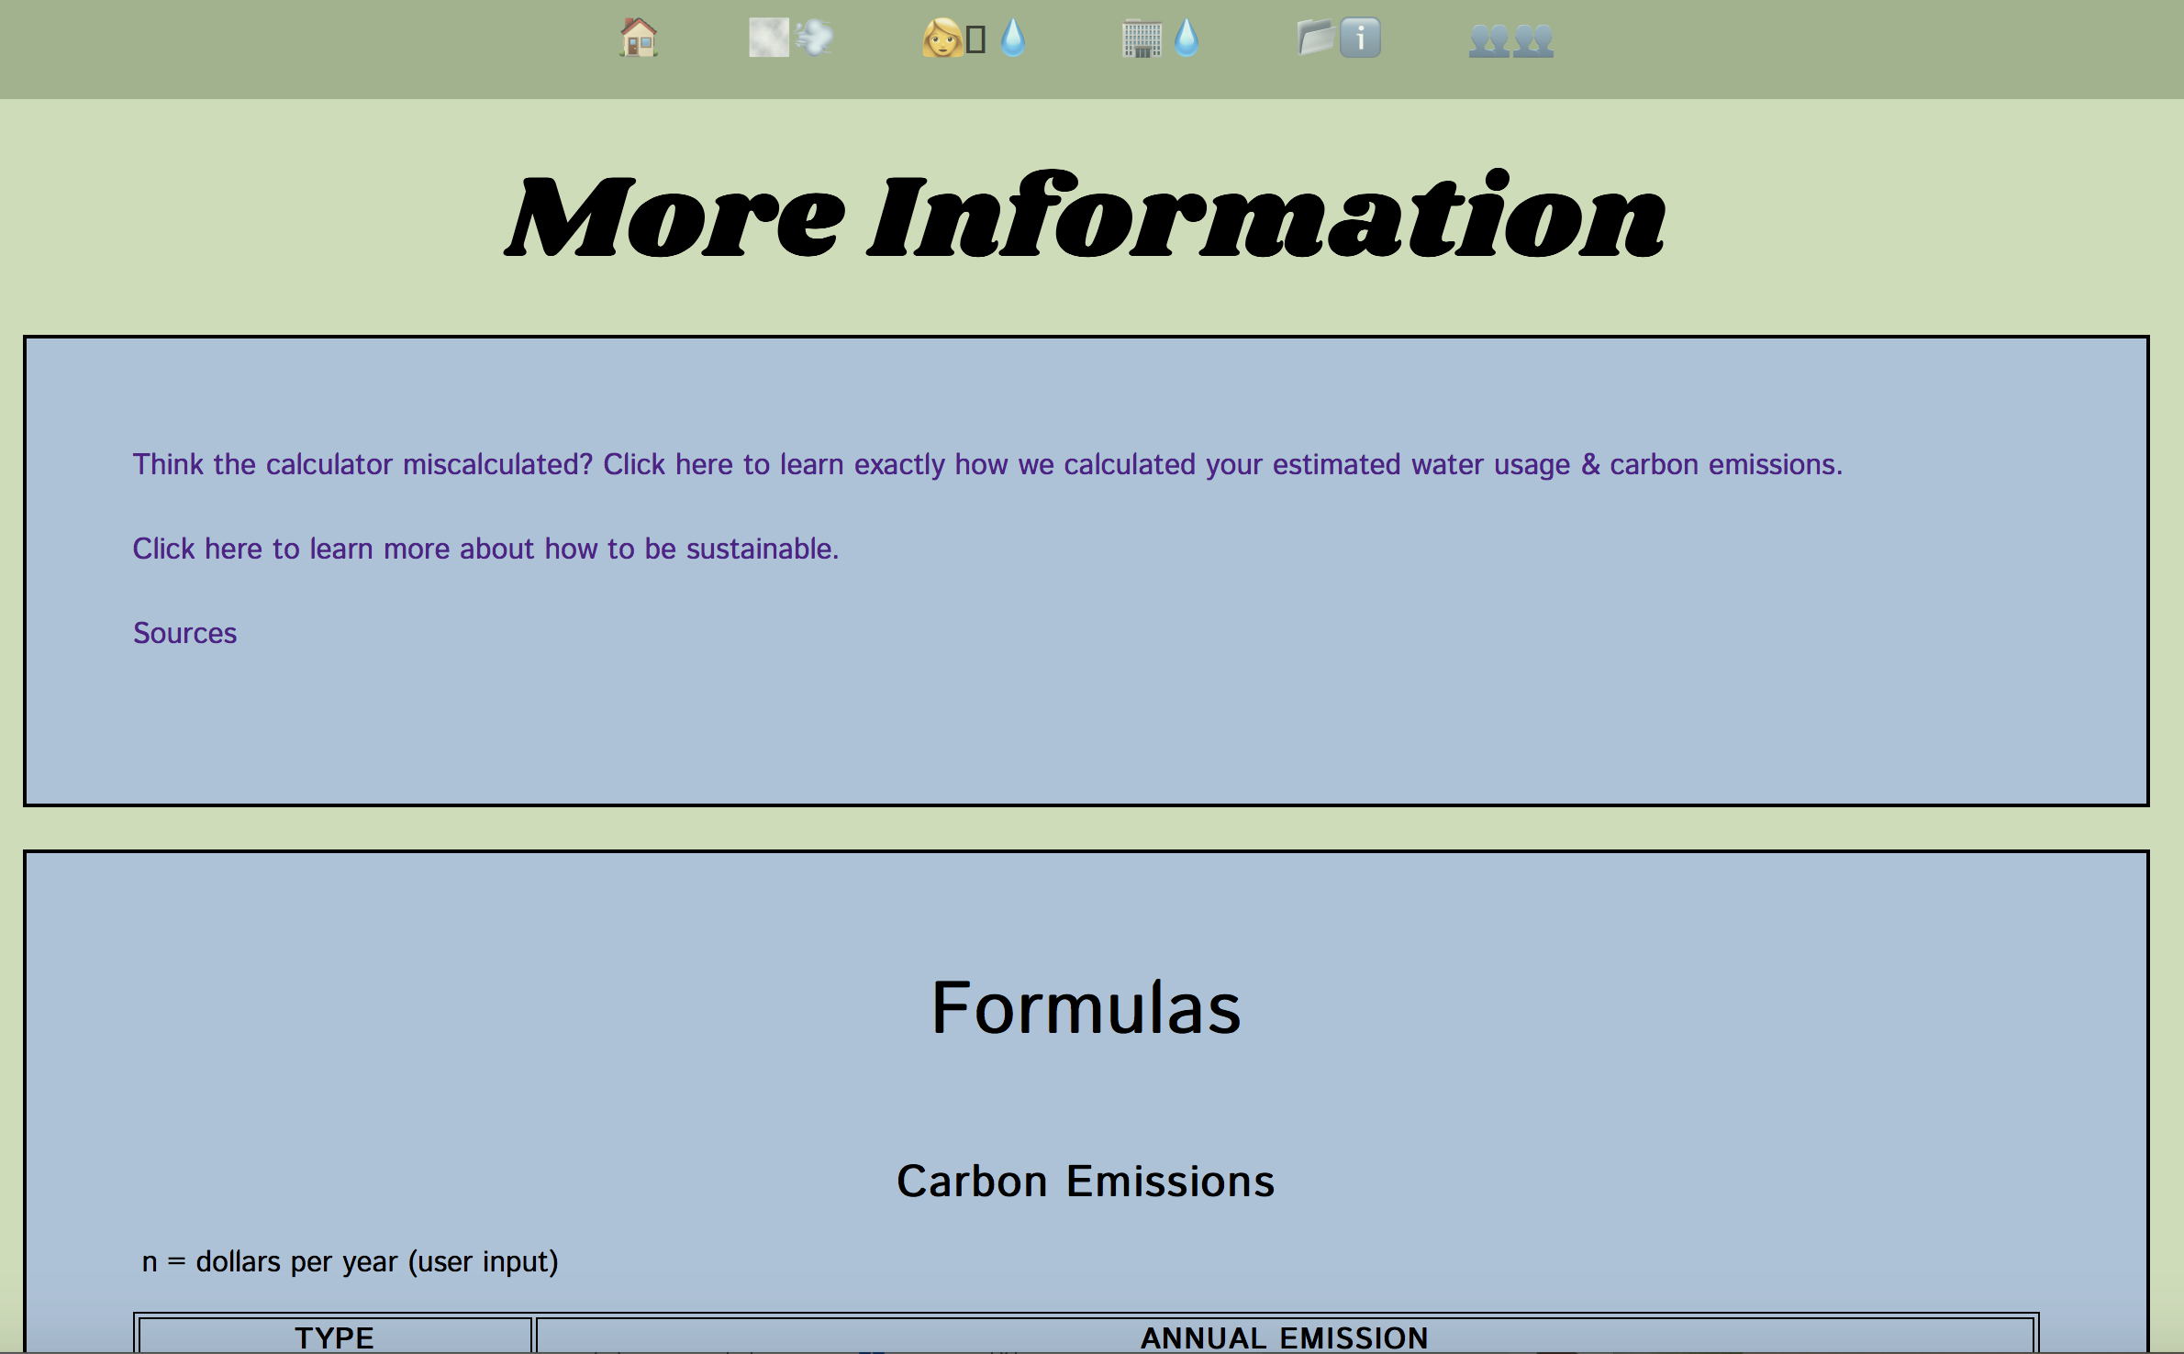Click the water droplet beside the woman emoji

[x=1013, y=39]
